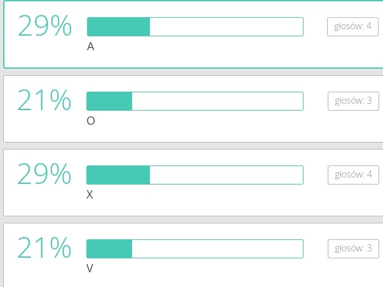The width and height of the screenshot is (383, 287).
Task: Click the progress bar for answer O
Action: pos(195,101)
